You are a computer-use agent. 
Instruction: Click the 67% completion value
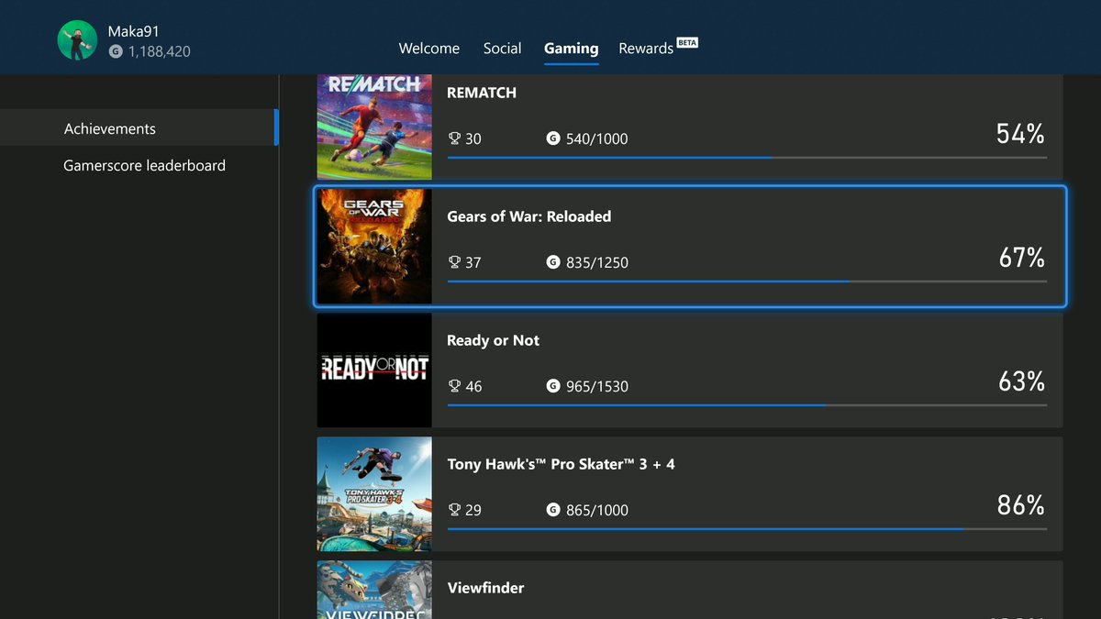pyautogui.click(x=1021, y=258)
